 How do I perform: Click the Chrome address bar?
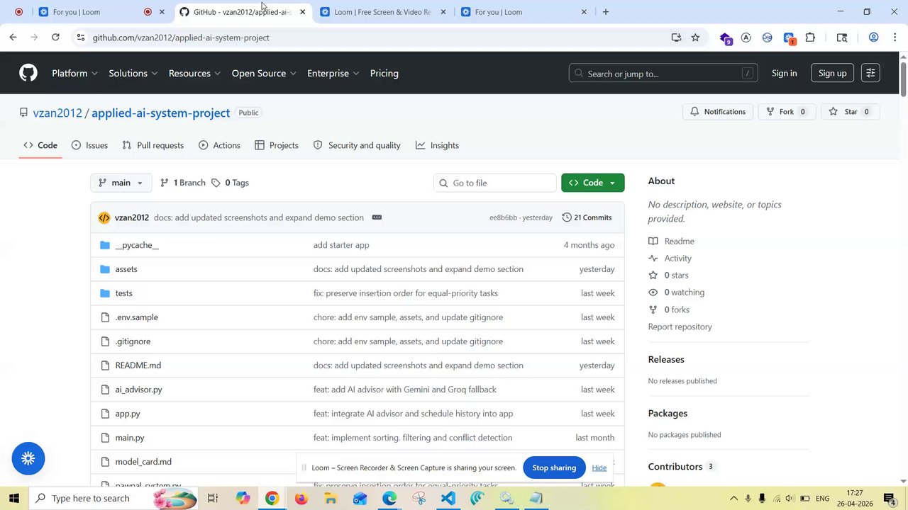pyautogui.click(x=376, y=38)
